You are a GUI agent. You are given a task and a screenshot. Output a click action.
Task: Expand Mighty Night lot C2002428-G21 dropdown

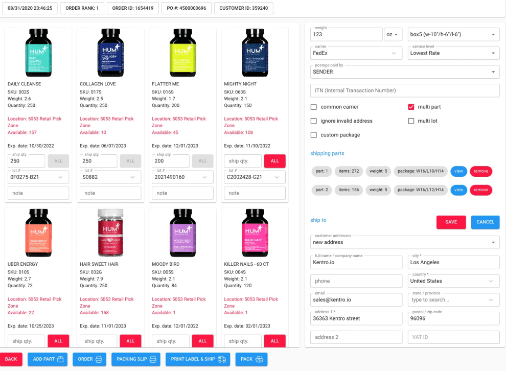[x=255, y=177]
